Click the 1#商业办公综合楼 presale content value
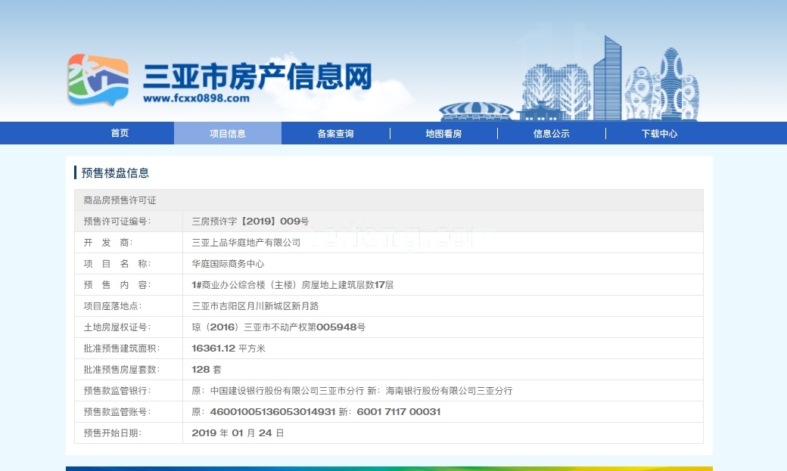 293,285
